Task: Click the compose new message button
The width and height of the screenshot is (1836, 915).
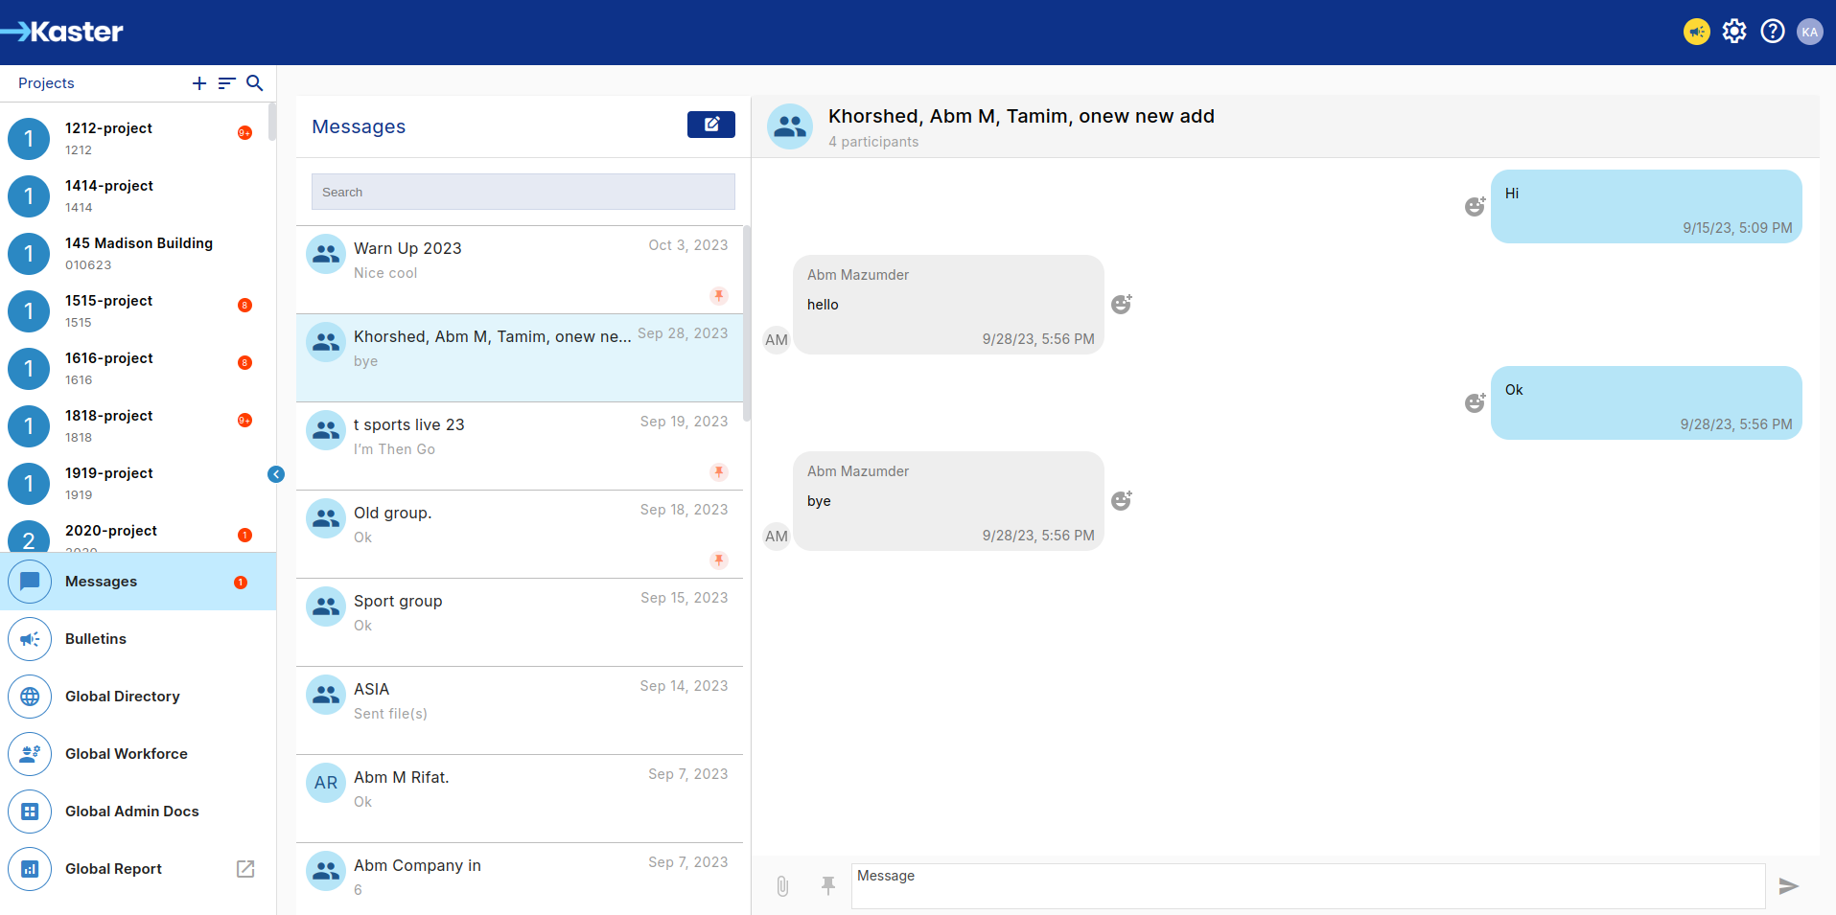Action: click(710, 125)
